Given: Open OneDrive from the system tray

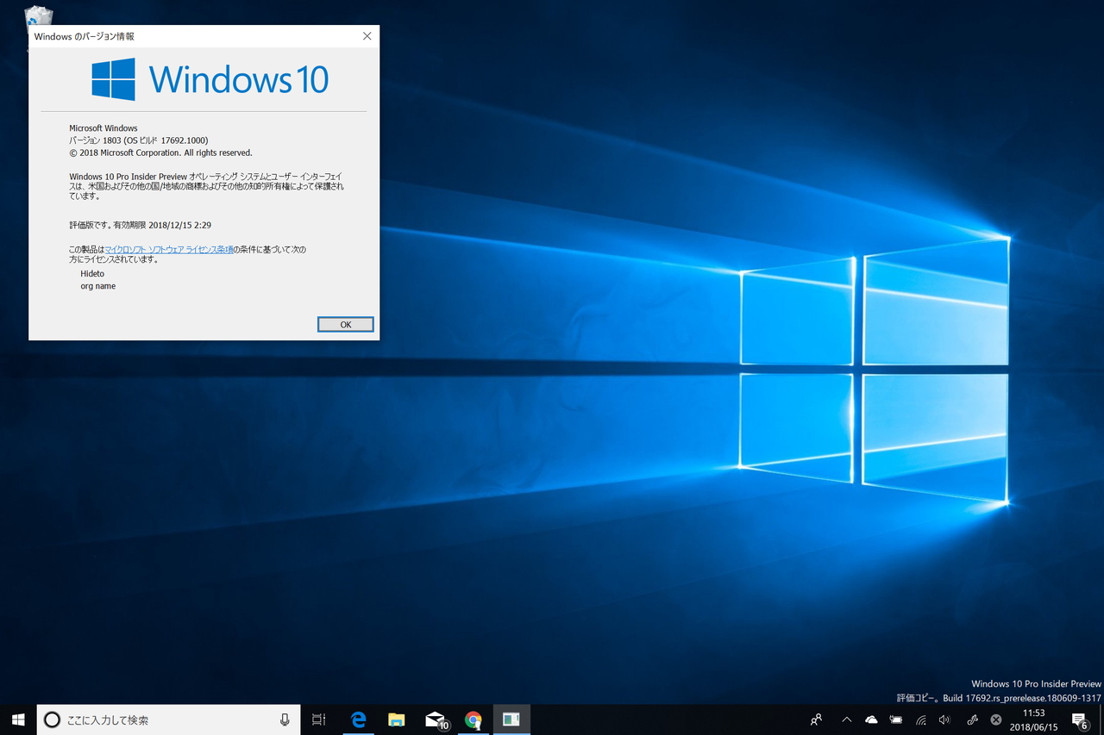Looking at the screenshot, I should click(871, 719).
